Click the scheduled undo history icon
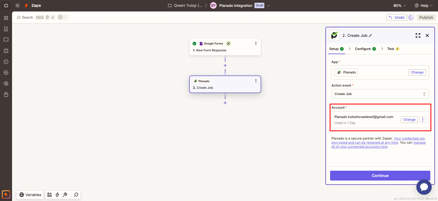The image size is (438, 201). (411, 17)
